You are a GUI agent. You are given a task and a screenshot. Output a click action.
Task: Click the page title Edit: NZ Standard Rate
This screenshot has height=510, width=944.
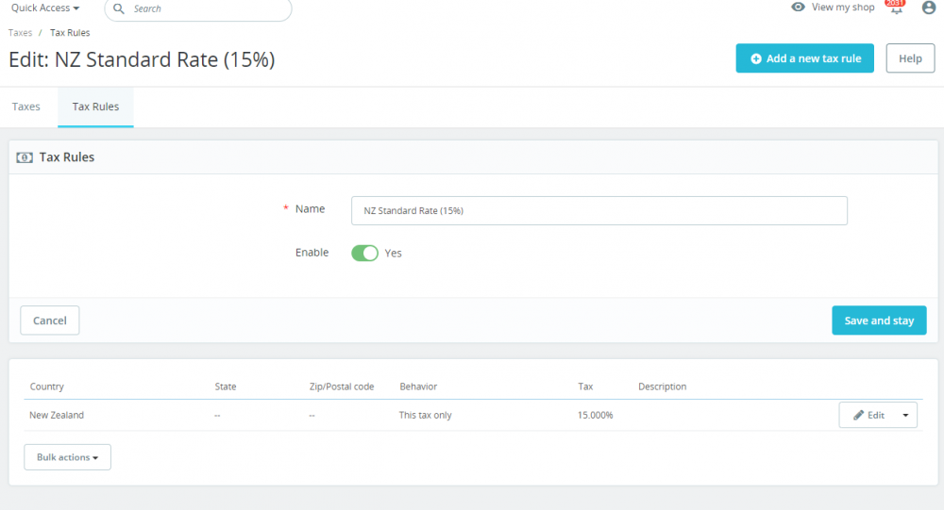click(143, 59)
